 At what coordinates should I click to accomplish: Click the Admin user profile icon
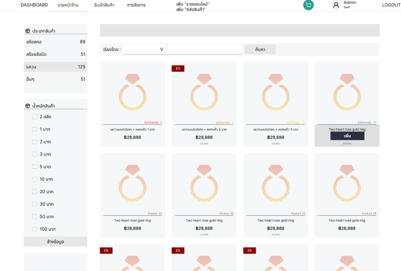click(336, 5)
